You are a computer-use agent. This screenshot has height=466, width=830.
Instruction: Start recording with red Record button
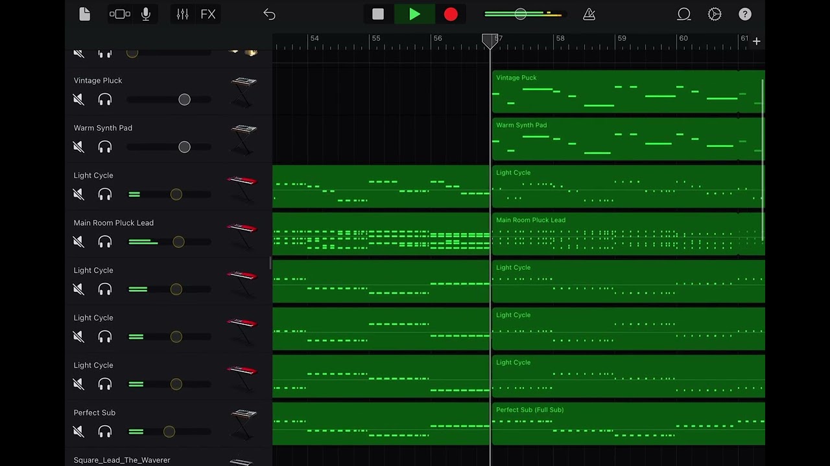tap(451, 14)
